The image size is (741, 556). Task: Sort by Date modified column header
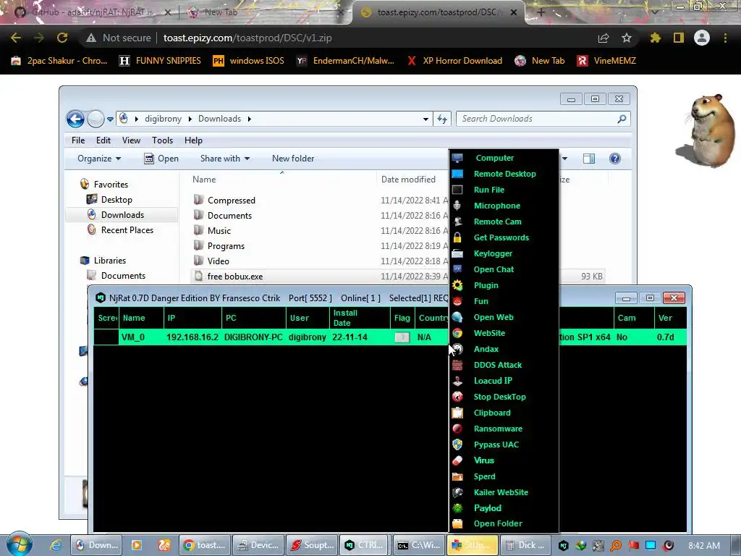point(408,180)
